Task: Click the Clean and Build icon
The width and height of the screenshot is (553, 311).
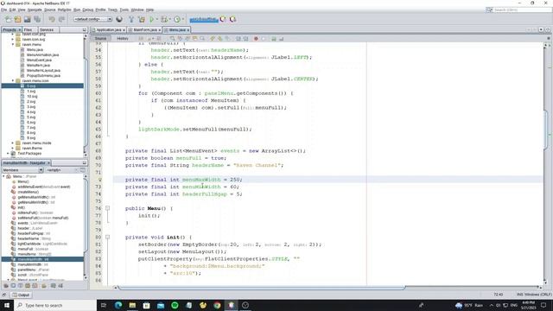Action: coord(142,19)
